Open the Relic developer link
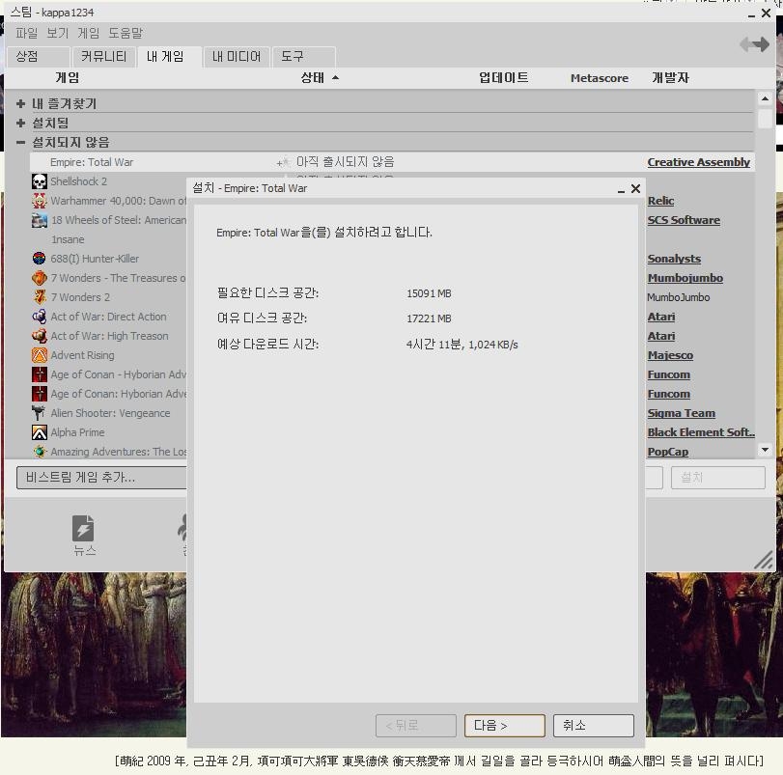The width and height of the screenshot is (783, 775). [x=660, y=201]
